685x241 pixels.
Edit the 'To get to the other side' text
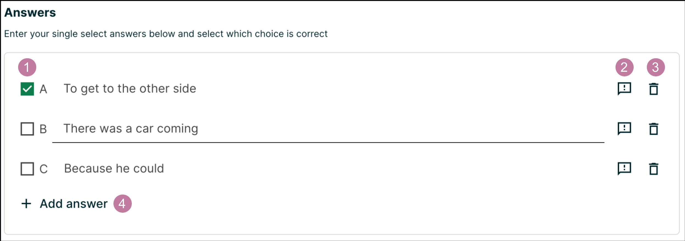[x=130, y=89]
